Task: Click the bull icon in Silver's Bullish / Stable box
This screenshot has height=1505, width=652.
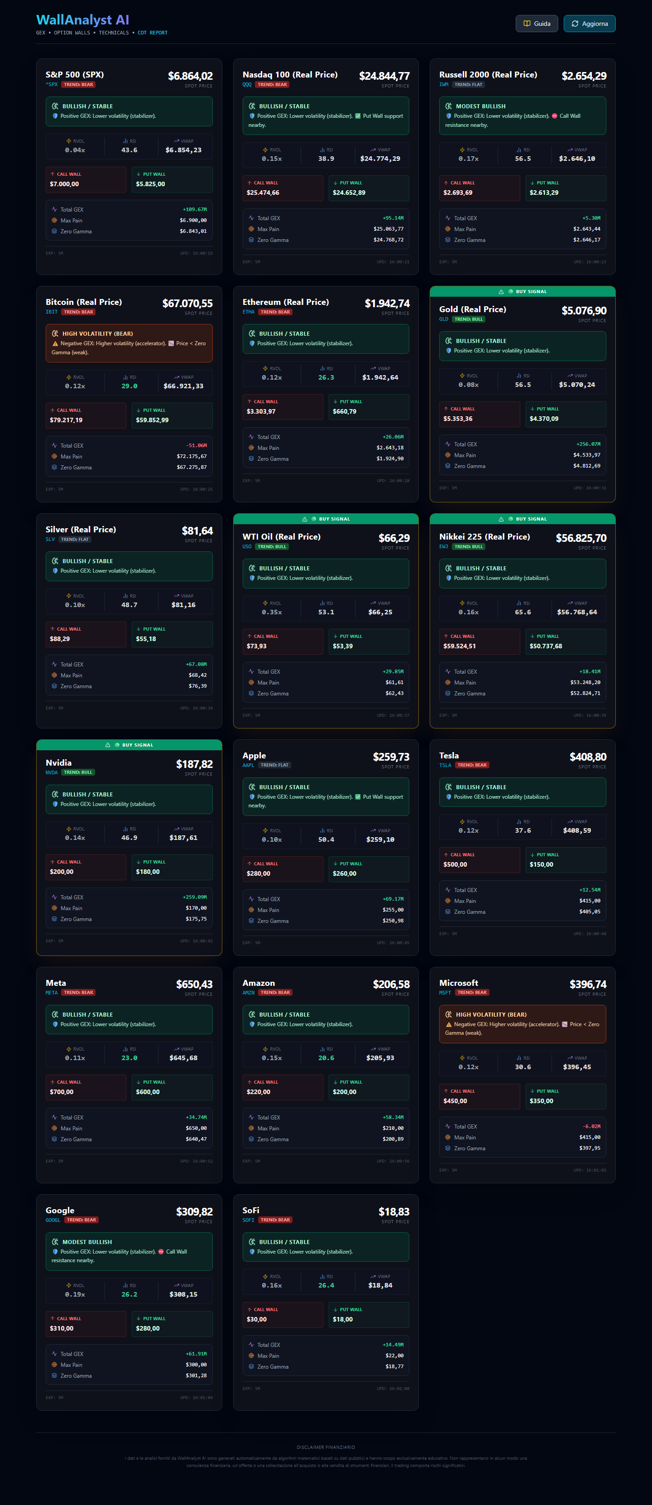Action: [x=55, y=561]
